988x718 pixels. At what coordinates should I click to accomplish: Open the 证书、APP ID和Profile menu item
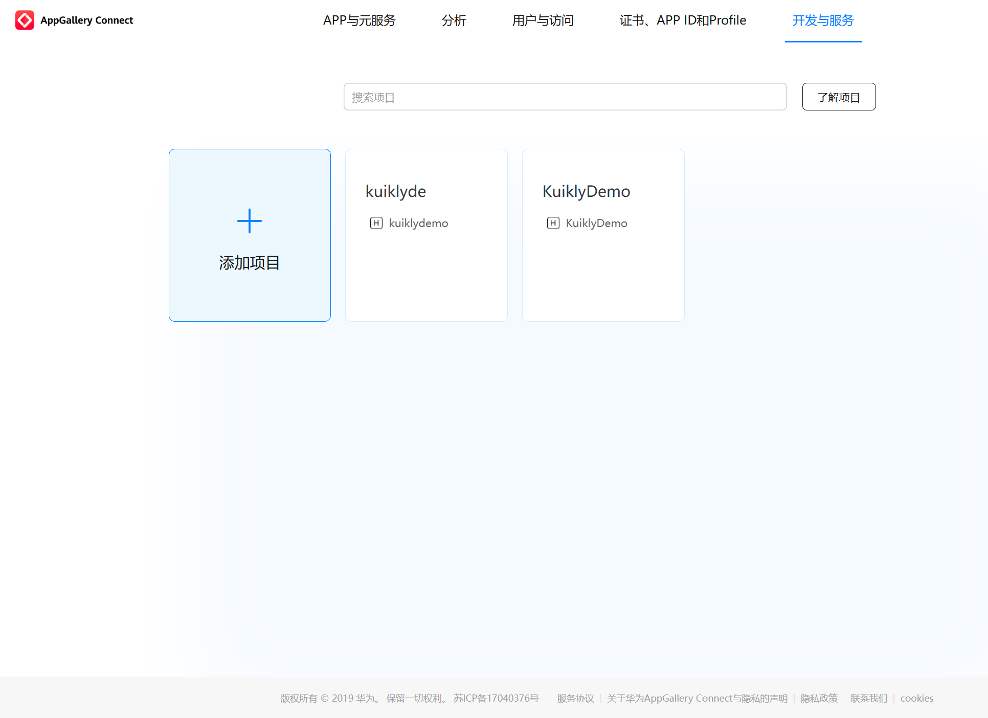pyautogui.click(x=682, y=20)
